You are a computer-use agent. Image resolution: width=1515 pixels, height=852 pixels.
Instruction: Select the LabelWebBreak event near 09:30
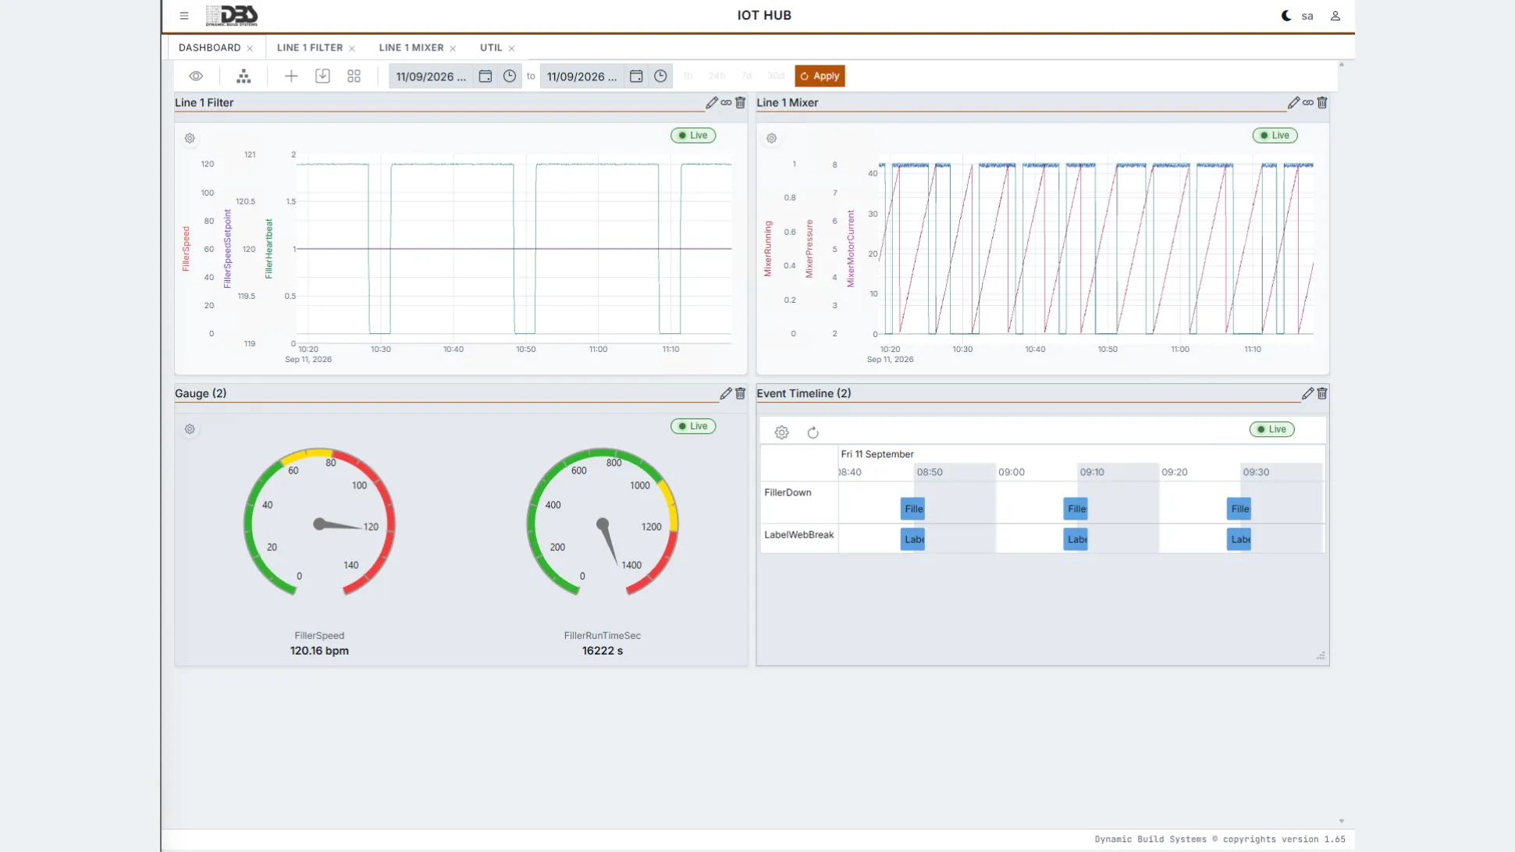coord(1239,539)
